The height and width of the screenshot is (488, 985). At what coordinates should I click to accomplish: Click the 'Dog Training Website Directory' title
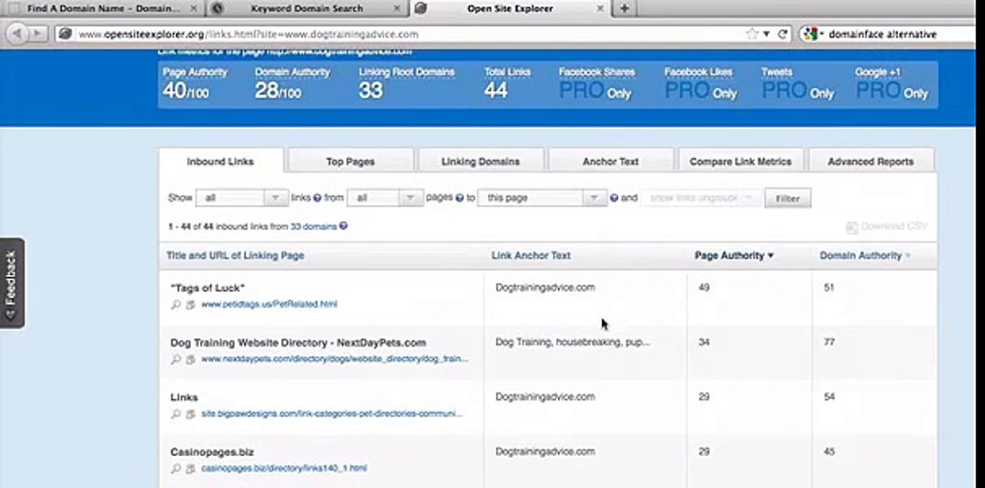point(298,343)
